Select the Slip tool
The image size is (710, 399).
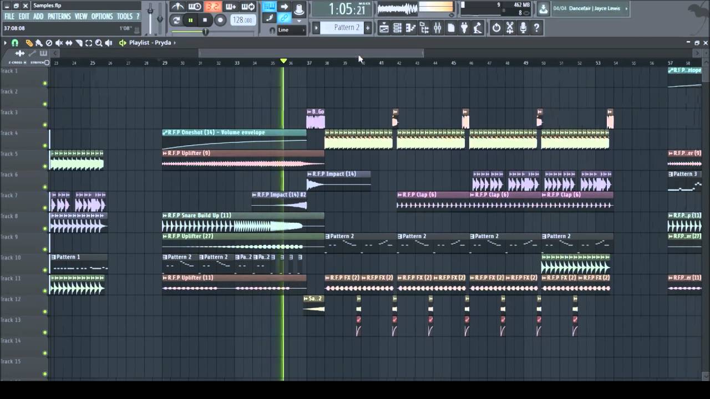click(x=69, y=43)
